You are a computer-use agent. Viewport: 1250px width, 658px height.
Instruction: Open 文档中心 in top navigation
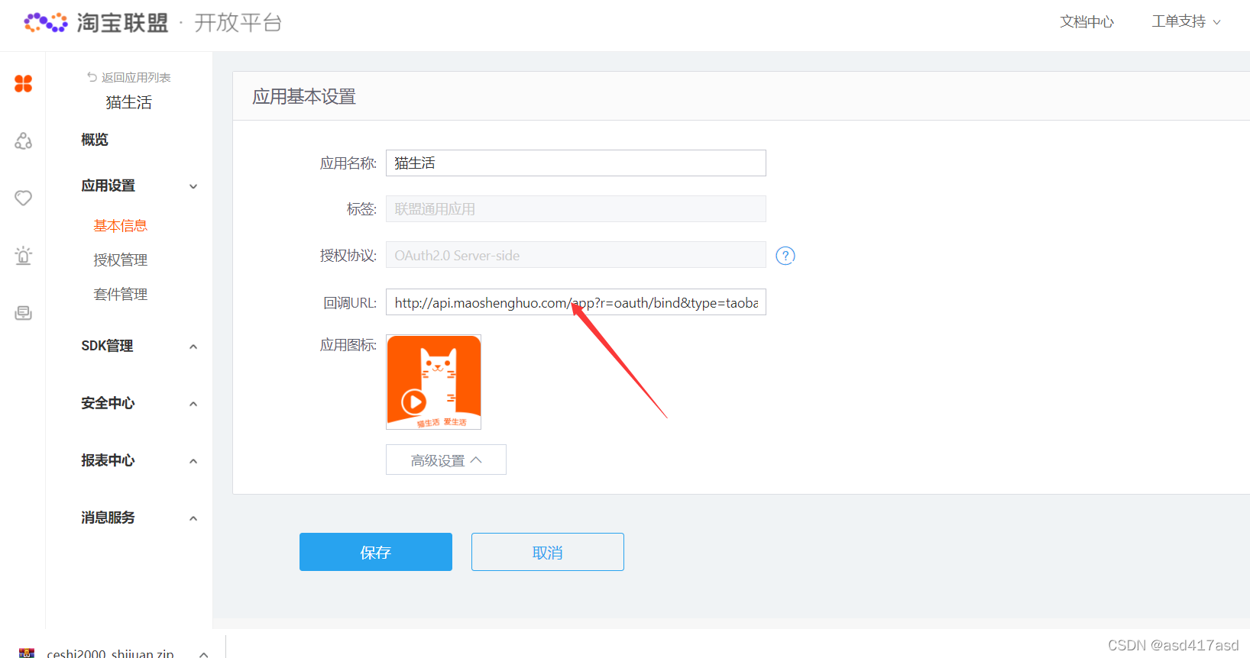[1086, 22]
